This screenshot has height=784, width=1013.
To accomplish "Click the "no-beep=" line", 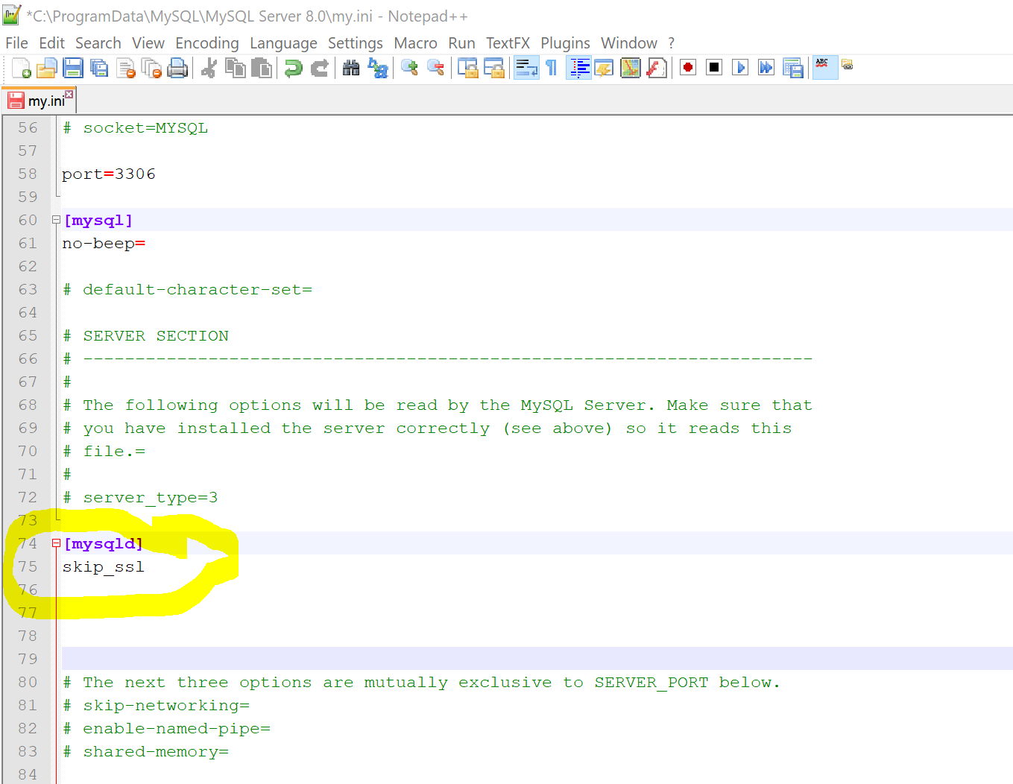I will pos(104,244).
